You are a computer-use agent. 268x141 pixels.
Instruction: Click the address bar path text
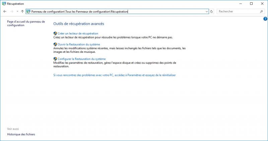(x=79, y=12)
